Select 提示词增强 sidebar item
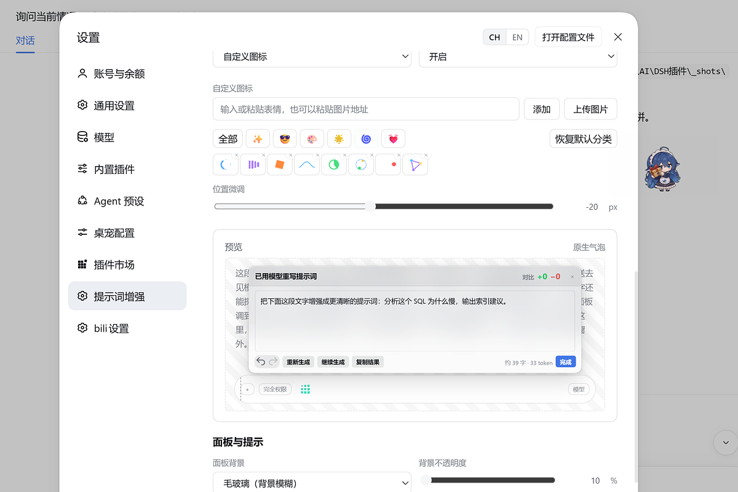The image size is (738, 492). pos(127,296)
